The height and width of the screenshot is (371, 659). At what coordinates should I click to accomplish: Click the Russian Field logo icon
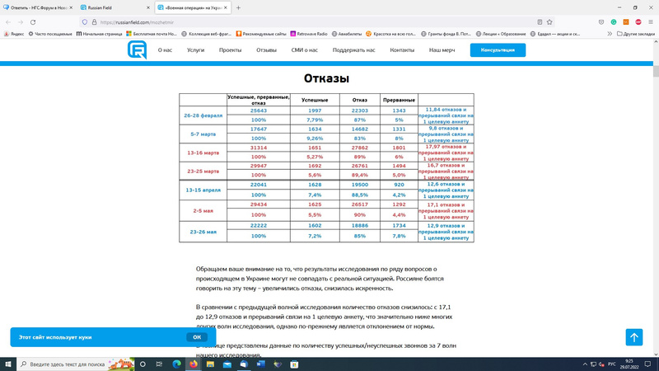[137, 49]
